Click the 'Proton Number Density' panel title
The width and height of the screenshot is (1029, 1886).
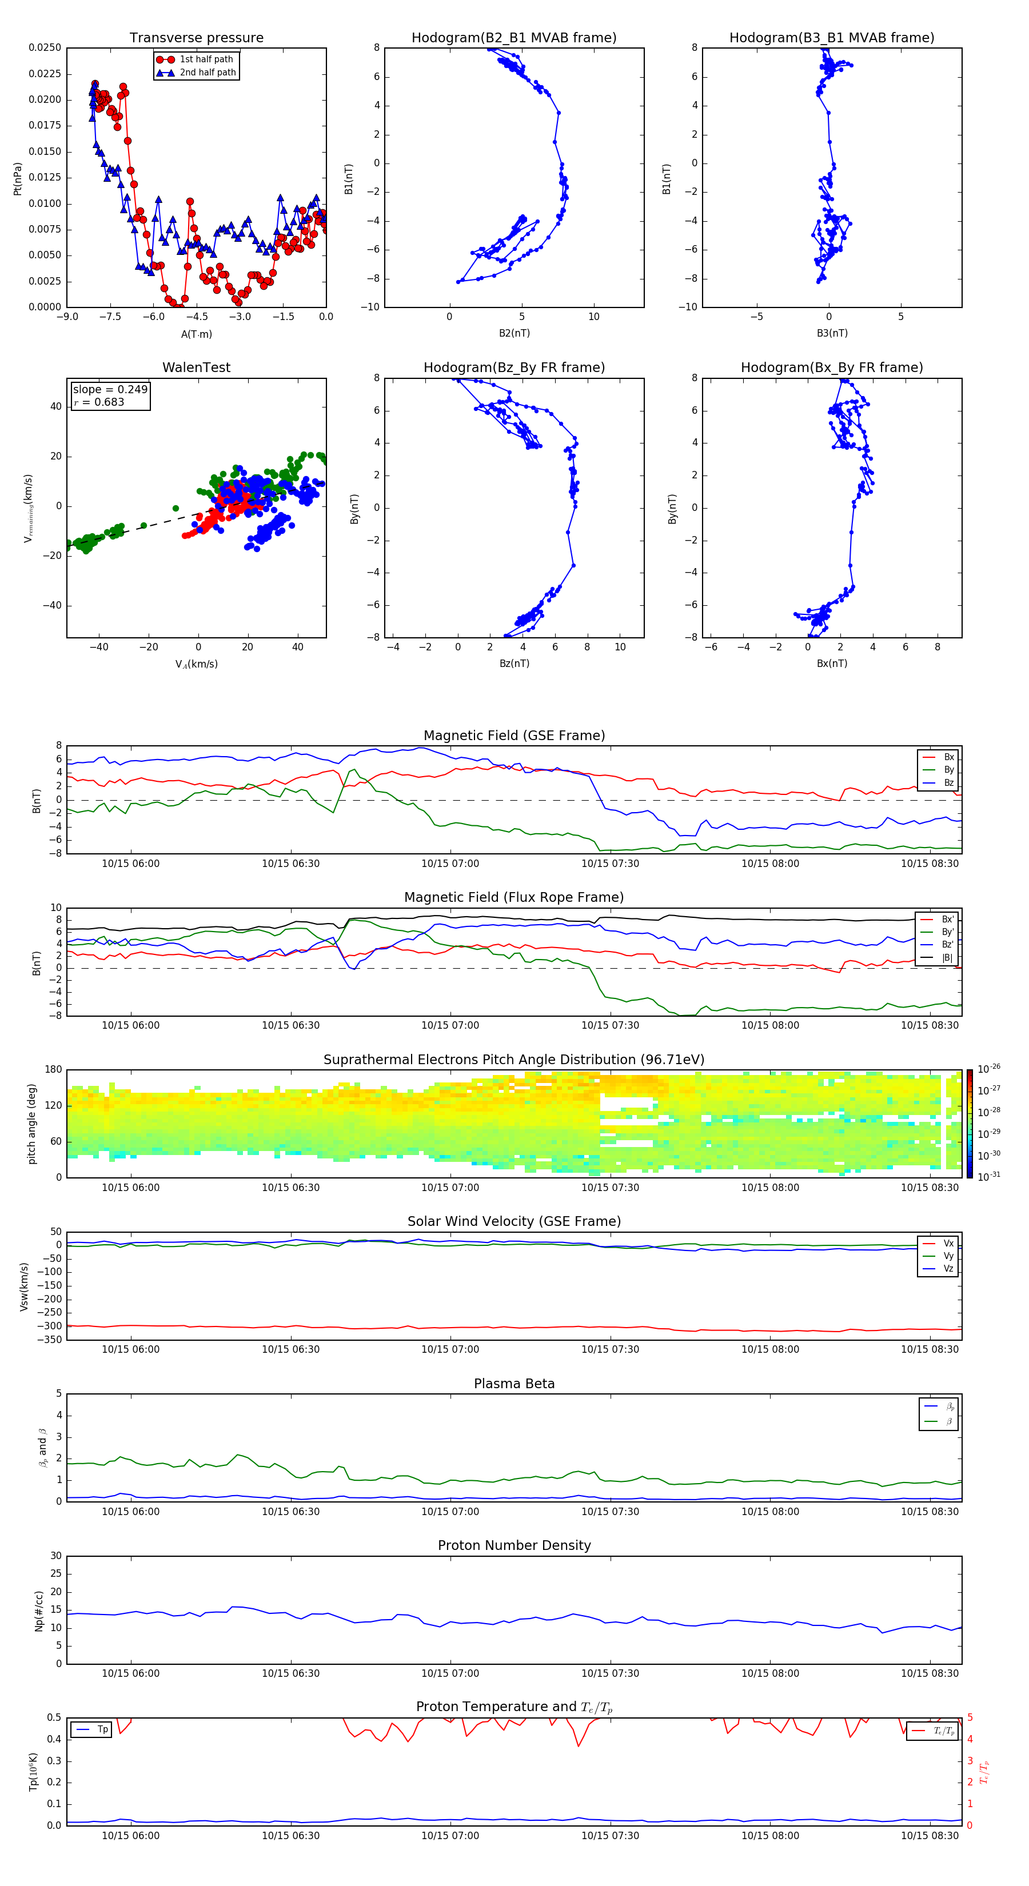[514, 1545]
